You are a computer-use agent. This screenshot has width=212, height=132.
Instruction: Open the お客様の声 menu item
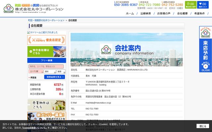[164, 14]
